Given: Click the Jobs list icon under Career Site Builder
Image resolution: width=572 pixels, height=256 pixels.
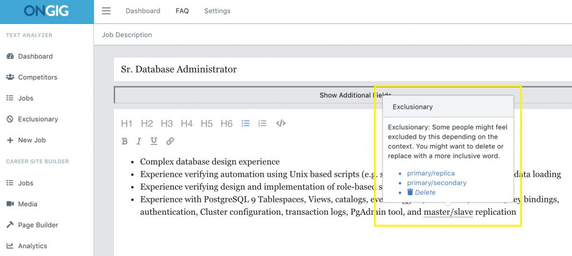Looking at the screenshot, I should click(10, 183).
